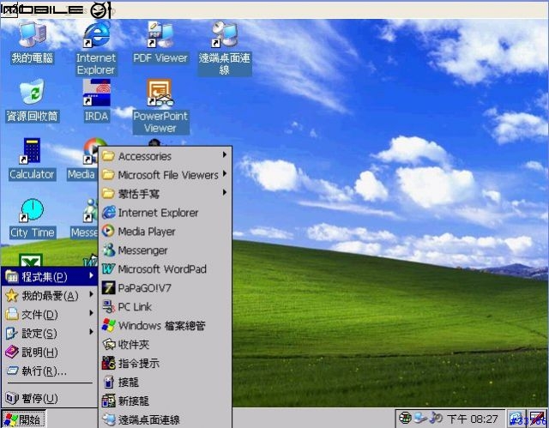Open PDF Viewer desktop shortcut
Image resolution: width=549 pixels, height=428 pixels.
pyautogui.click(x=160, y=43)
